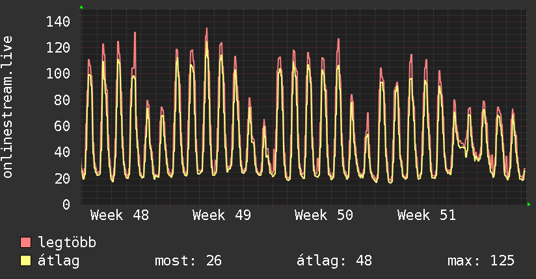This screenshot has height=279, width=536.
Task: Click the 20 y-axis tick label
Action: (x=62, y=178)
